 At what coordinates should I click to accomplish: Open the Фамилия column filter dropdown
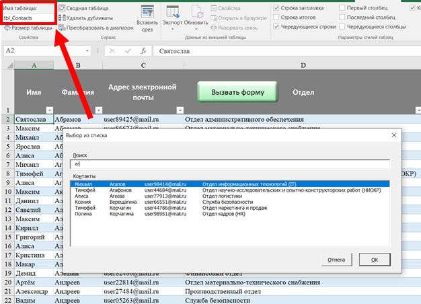99,110
